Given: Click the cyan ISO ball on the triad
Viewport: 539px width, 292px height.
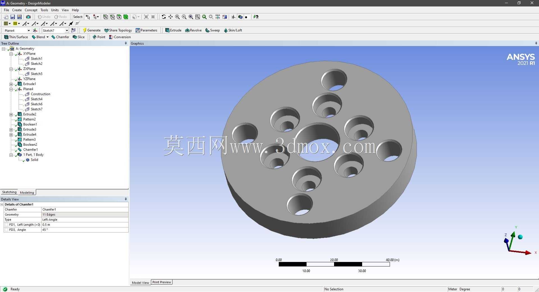Looking at the screenshot, I should tap(520, 237).
